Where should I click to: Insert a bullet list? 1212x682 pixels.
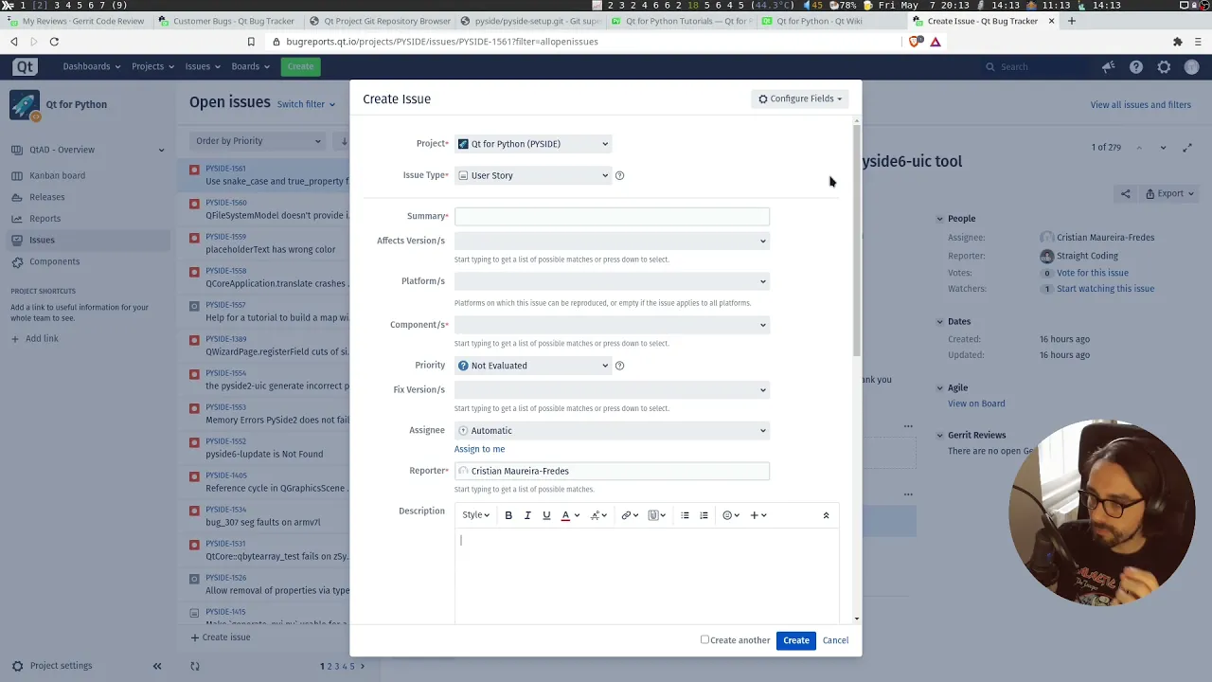(685, 515)
